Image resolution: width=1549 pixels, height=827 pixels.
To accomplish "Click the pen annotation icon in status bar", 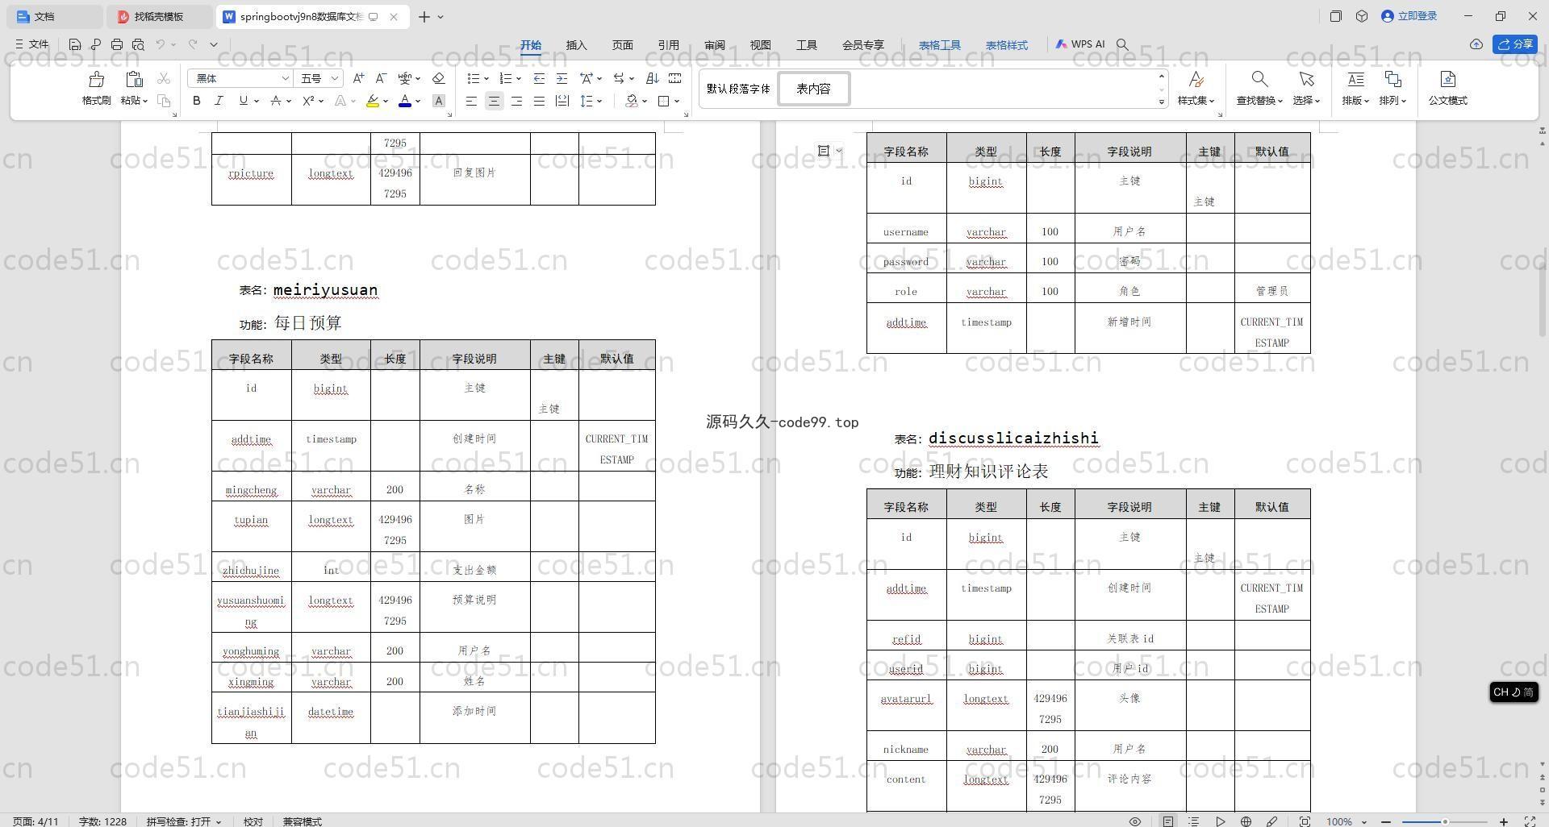I will 1271,821.
